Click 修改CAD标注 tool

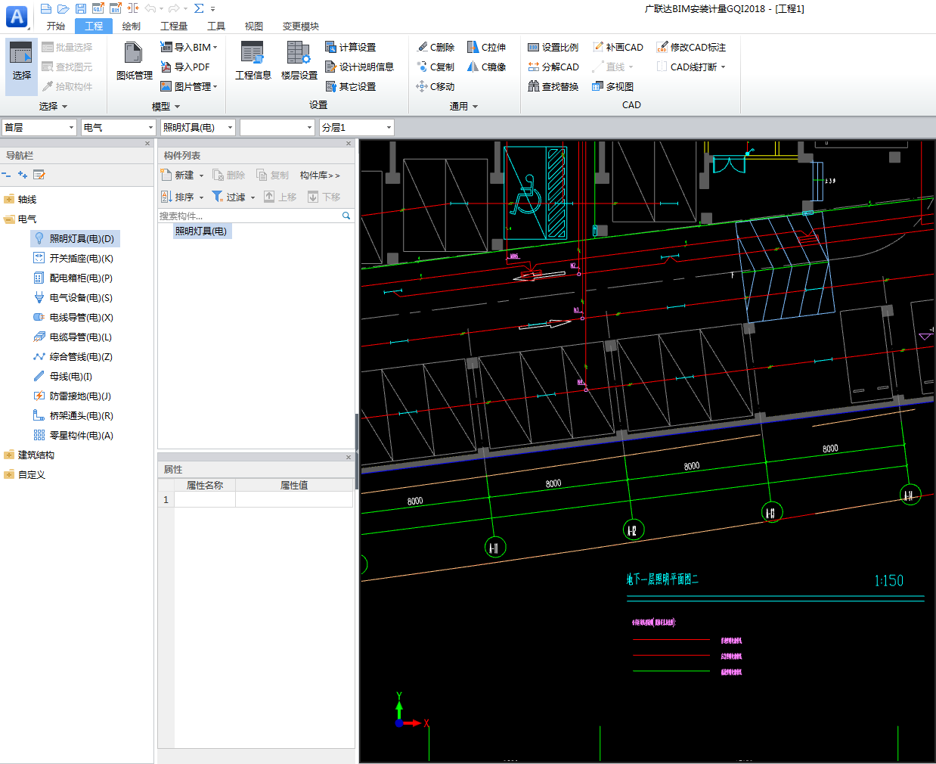[691, 47]
